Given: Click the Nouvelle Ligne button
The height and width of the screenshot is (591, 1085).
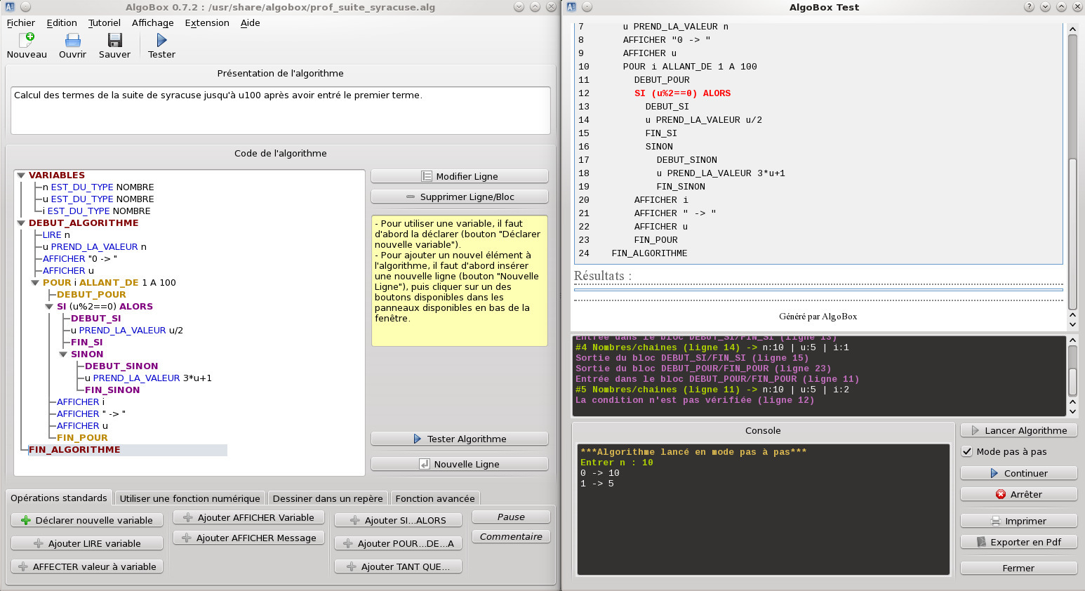Looking at the screenshot, I should (x=459, y=464).
